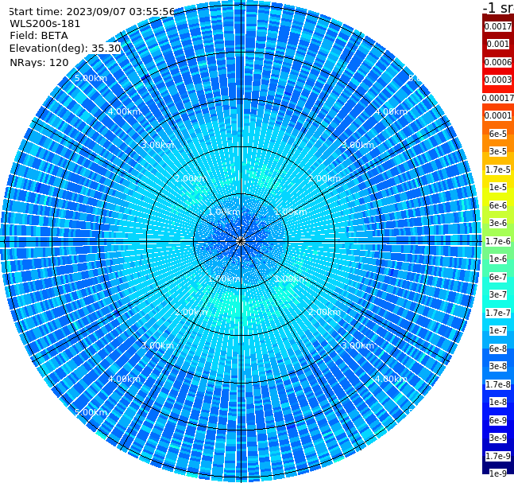Select the 6e-7 colorbar value
The height and width of the screenshot is (483, 514).
coord(498,277)
